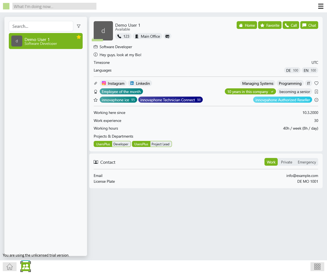Click the heart interests icon
This screenshot has height=273, width=327.
pyautogui.click(x=316, y=83)
